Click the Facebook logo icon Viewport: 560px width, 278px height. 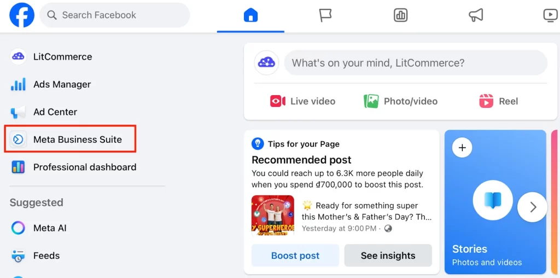coord(22,15)
